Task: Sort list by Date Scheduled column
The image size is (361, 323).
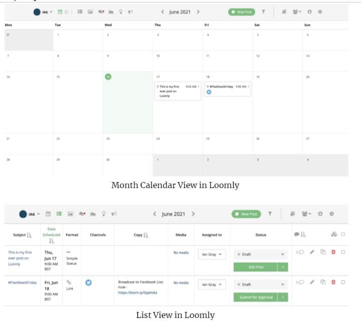Action: tap(52, 241)
